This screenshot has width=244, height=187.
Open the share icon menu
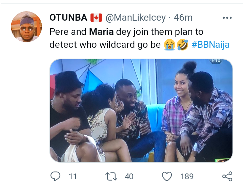pyautogui.click(x=227, y=176)
